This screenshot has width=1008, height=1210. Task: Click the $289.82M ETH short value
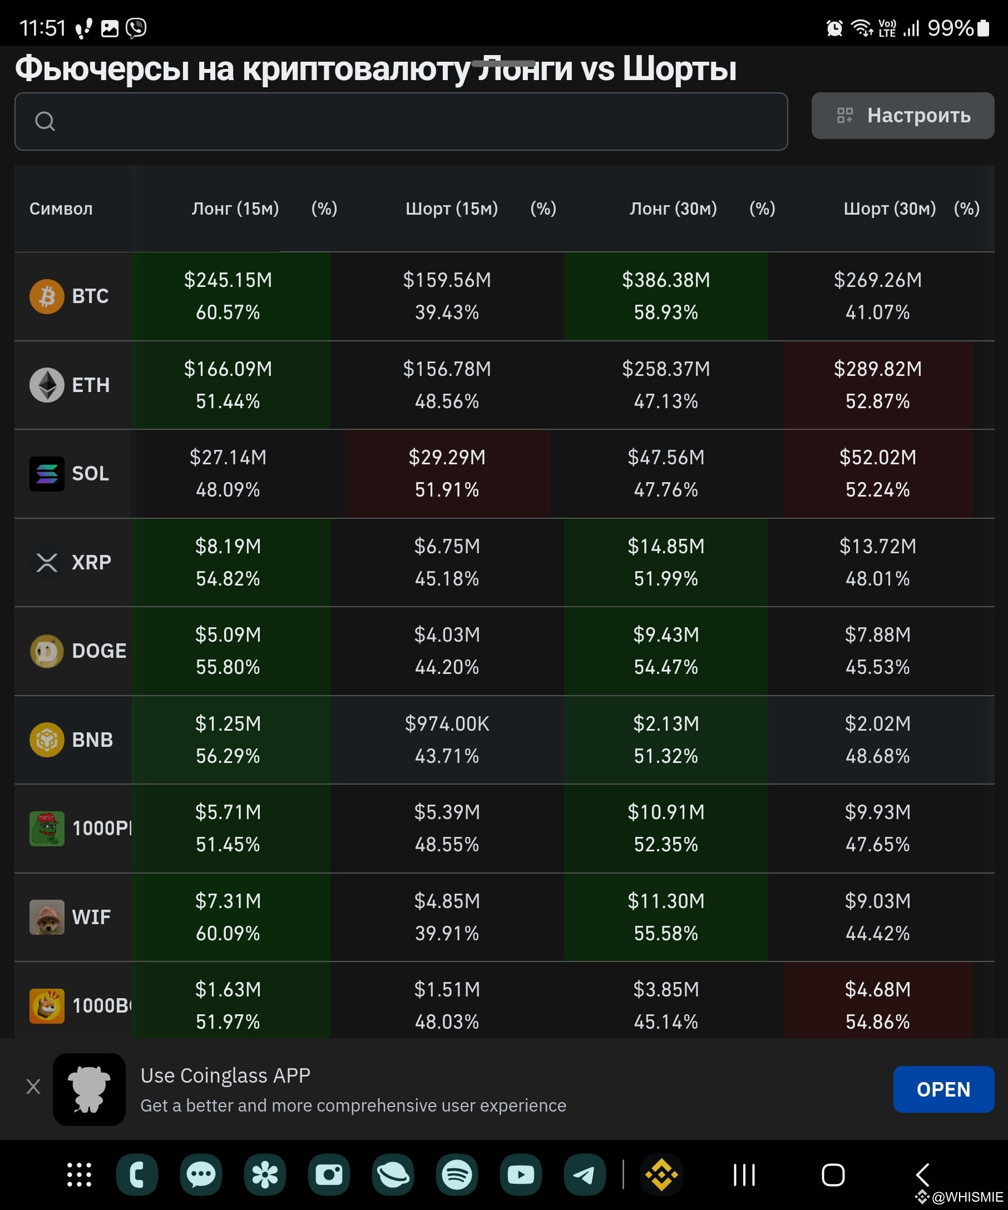878,369
